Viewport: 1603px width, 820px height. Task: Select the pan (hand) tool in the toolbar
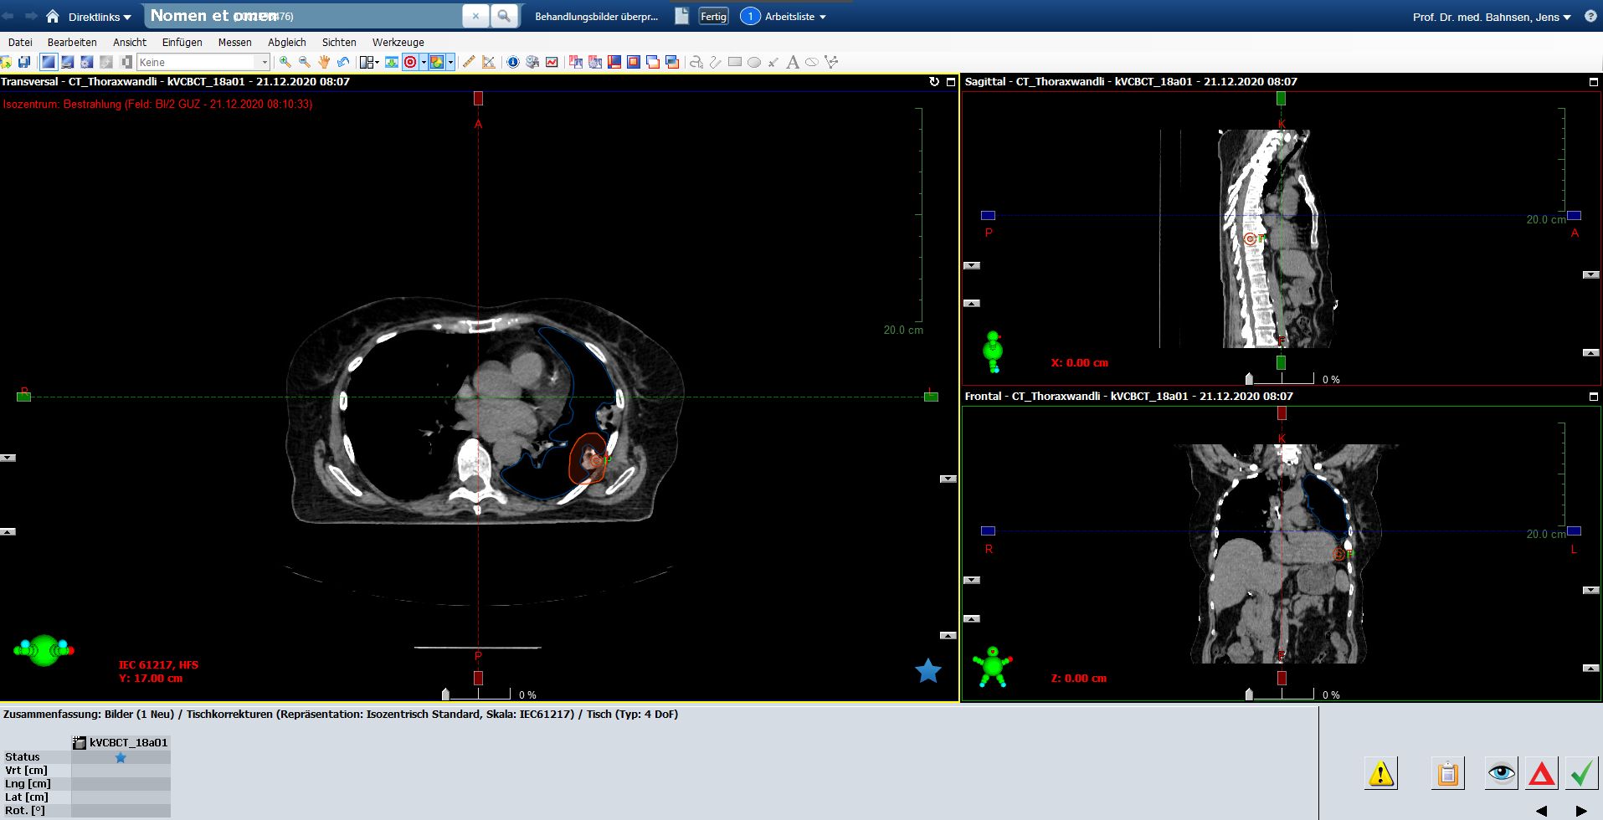pyautogui.click(x=324, y=62)
